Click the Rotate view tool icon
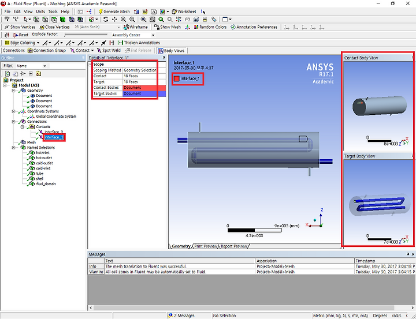This screenshot has height=319, width=416. point(106,20)
